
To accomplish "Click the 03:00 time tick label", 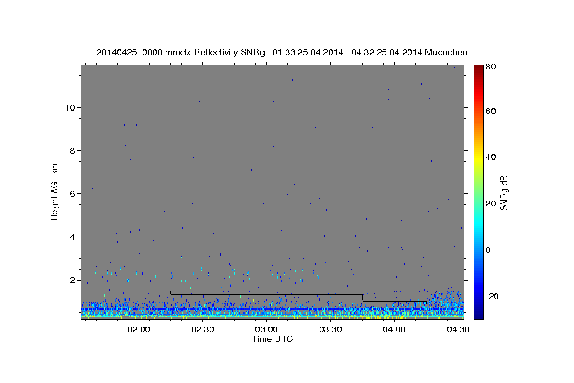I will pos(266,330).
